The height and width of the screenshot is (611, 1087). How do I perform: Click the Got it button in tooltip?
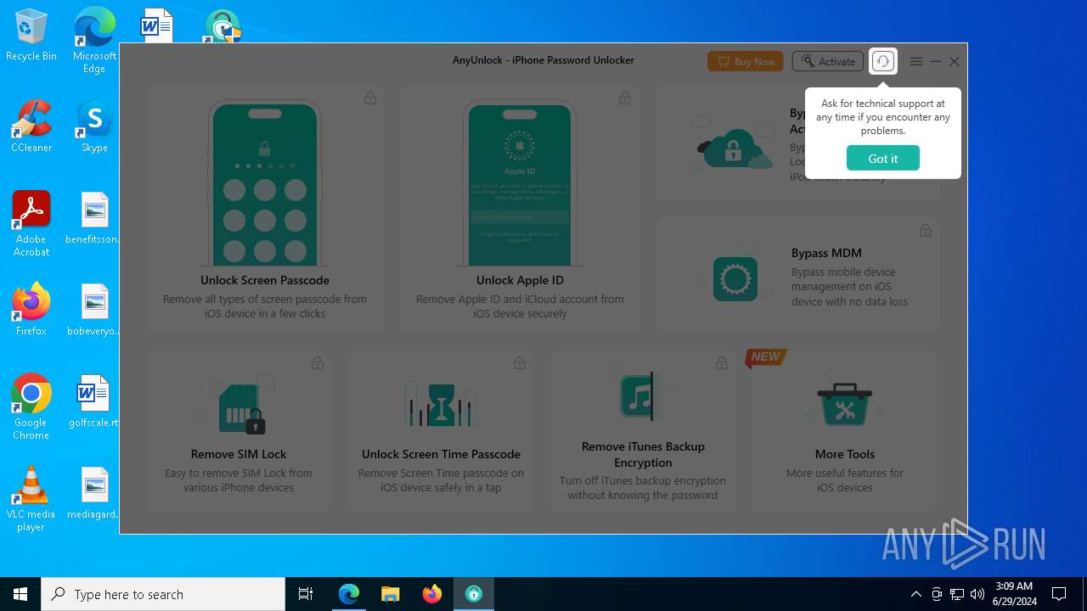point(882,159)
